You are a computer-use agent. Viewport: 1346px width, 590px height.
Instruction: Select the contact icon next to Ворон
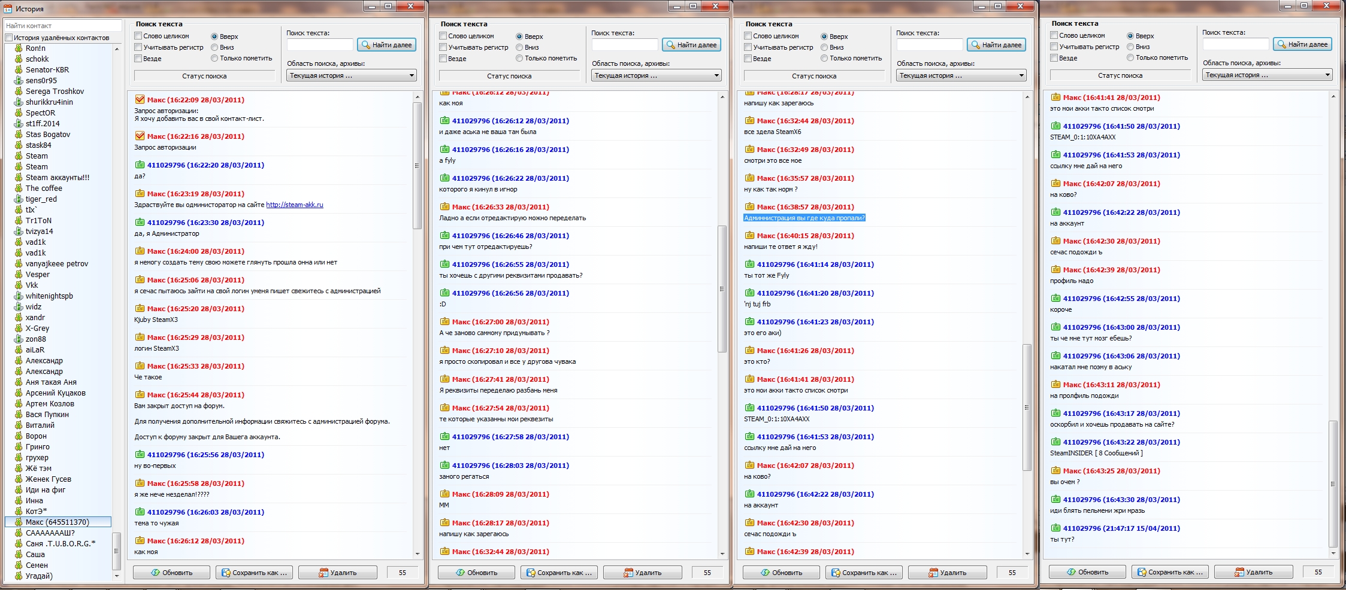pos(19,436)
